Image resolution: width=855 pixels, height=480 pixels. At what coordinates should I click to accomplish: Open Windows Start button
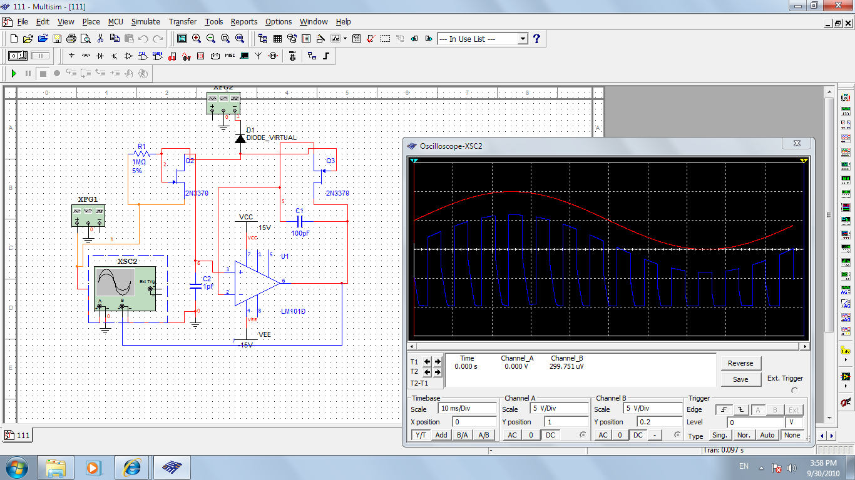pos(15,467)
